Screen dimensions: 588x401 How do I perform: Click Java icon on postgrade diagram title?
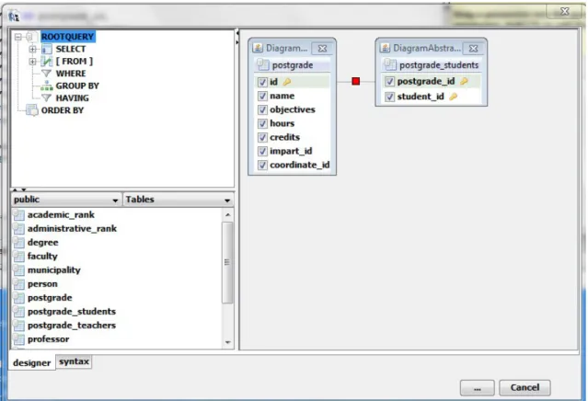258,48
